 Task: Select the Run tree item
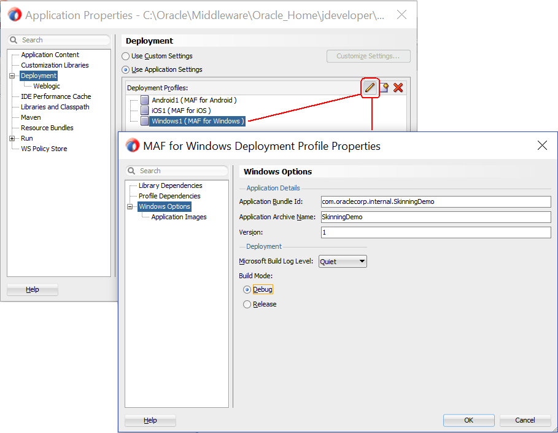[26, 138]
